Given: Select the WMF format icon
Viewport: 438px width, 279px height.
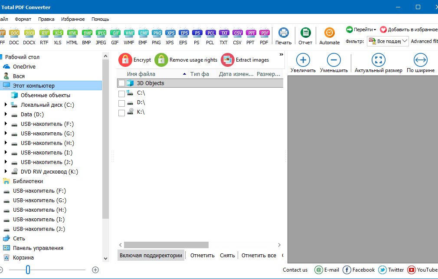Looking at the screenshot, I should [129, 36].
